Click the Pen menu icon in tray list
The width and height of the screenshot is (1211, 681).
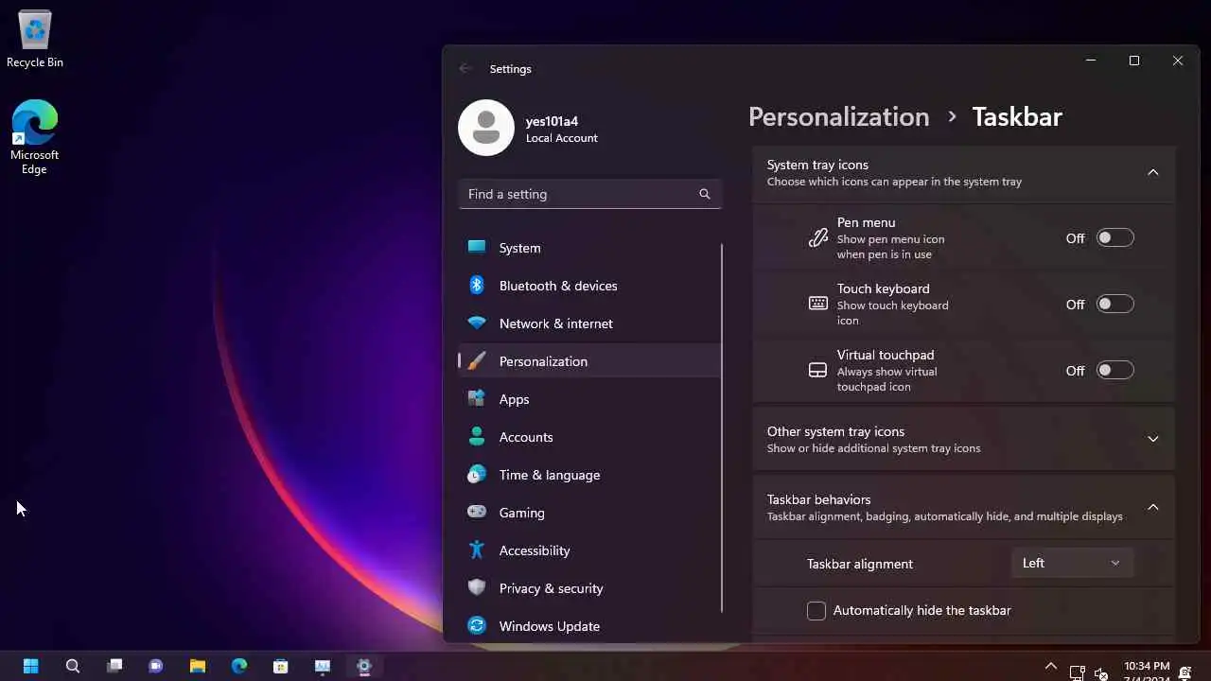click(818, 238)
